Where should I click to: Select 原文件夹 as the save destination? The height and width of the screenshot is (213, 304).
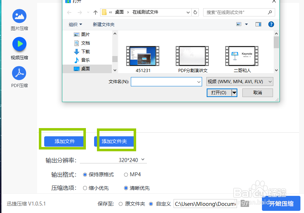[121, 203]
